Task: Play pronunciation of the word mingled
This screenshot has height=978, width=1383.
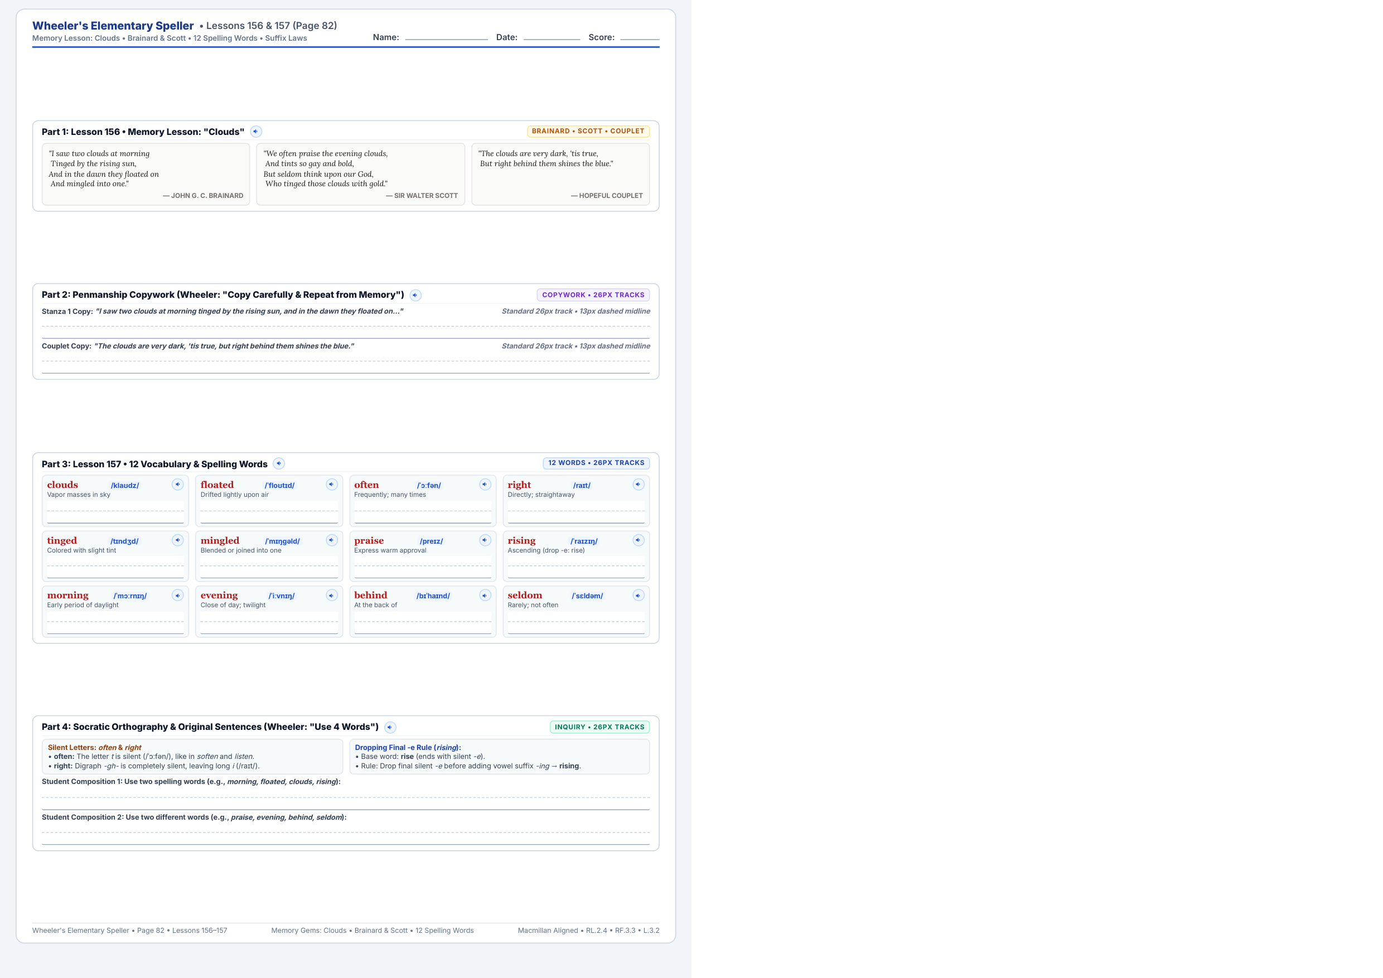Action: (332, 540)
